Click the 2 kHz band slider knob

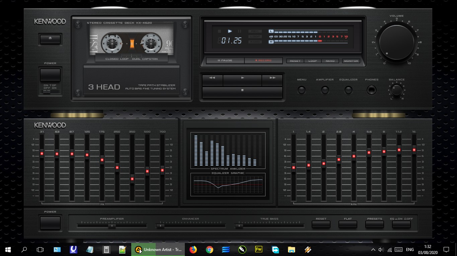(x=324, y=164)
